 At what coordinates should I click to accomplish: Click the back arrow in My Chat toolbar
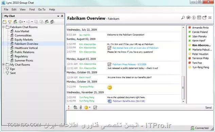(21, 22)
